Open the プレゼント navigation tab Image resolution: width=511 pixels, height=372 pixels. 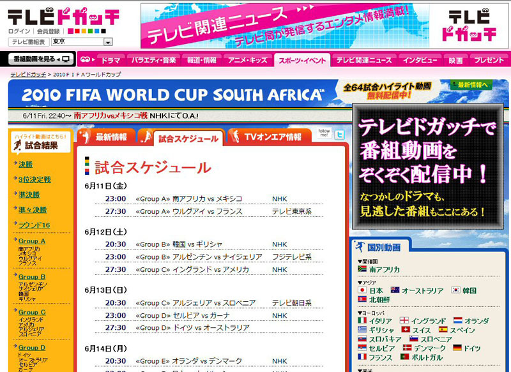tap(489, 60)
